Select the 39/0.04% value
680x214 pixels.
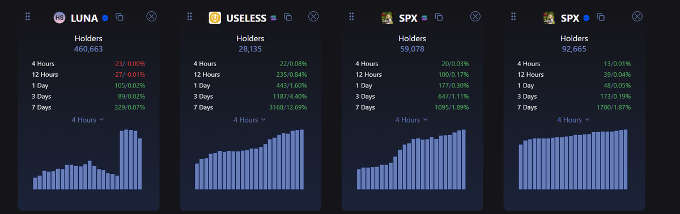(x=618, y=75)
